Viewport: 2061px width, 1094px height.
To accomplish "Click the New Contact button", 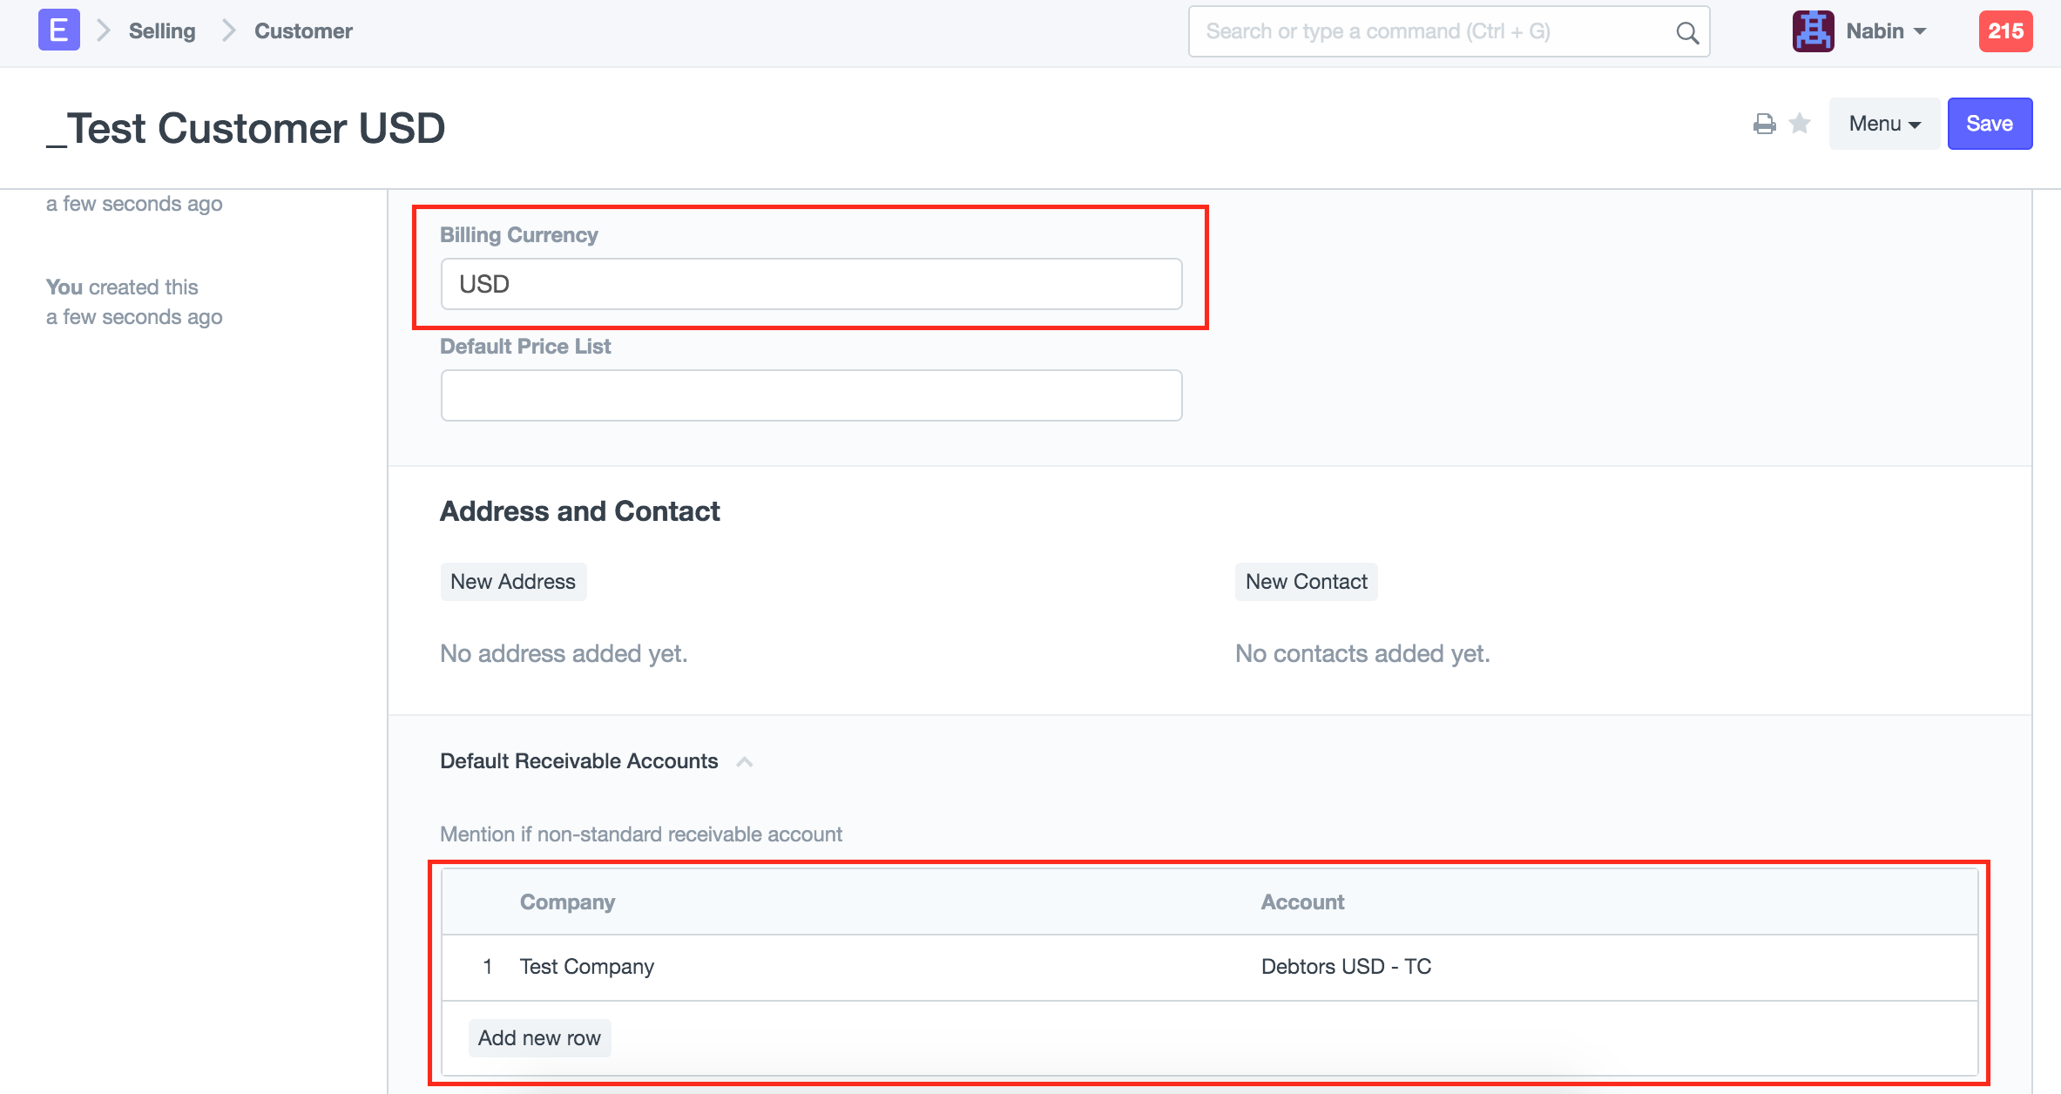I will 1306,582.
